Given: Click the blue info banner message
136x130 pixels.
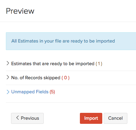Looking at the screenshot, I should (x=71, y=41).
